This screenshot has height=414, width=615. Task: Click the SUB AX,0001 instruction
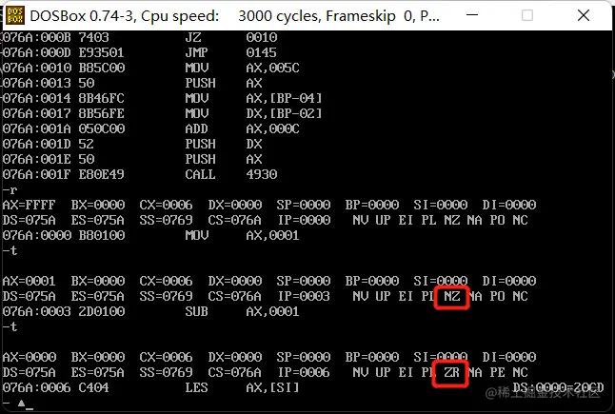(x=243, y=311)
